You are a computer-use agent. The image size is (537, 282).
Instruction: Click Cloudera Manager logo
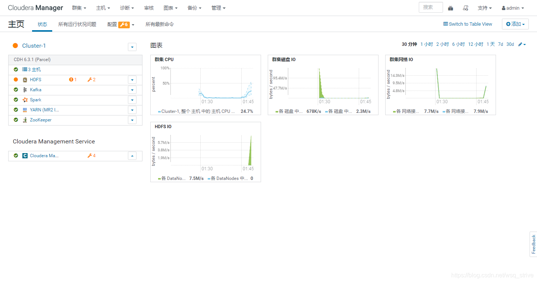[35, 8]
